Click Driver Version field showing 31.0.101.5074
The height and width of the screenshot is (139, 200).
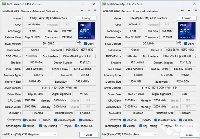click(x=159, y=88)
